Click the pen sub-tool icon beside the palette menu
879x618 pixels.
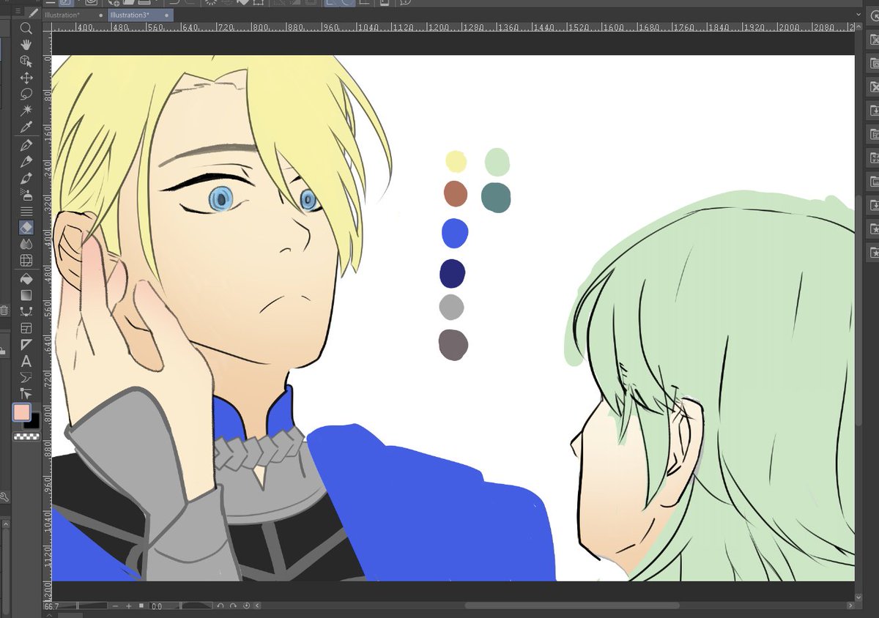pos(34,12)
